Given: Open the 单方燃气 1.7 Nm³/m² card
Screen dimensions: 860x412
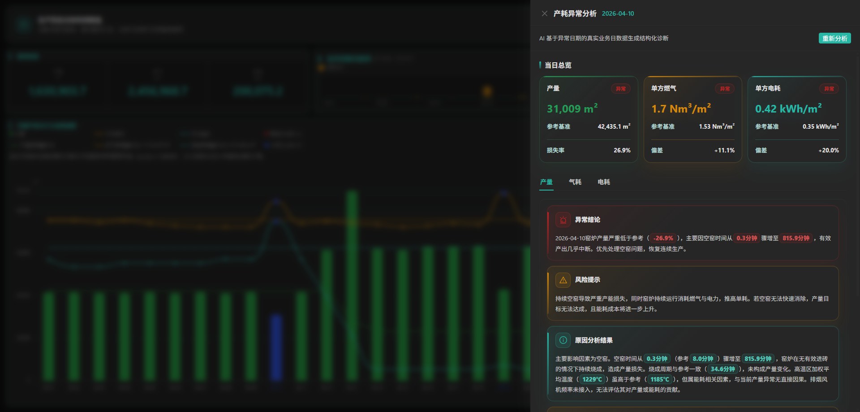Looking at the screenshot, I should pos(693,119).
